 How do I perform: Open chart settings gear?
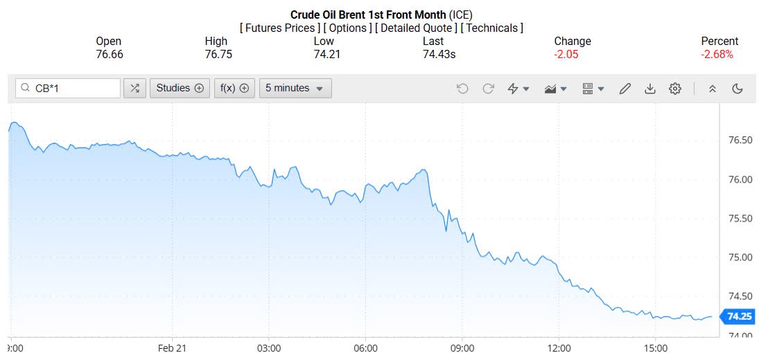675,89
